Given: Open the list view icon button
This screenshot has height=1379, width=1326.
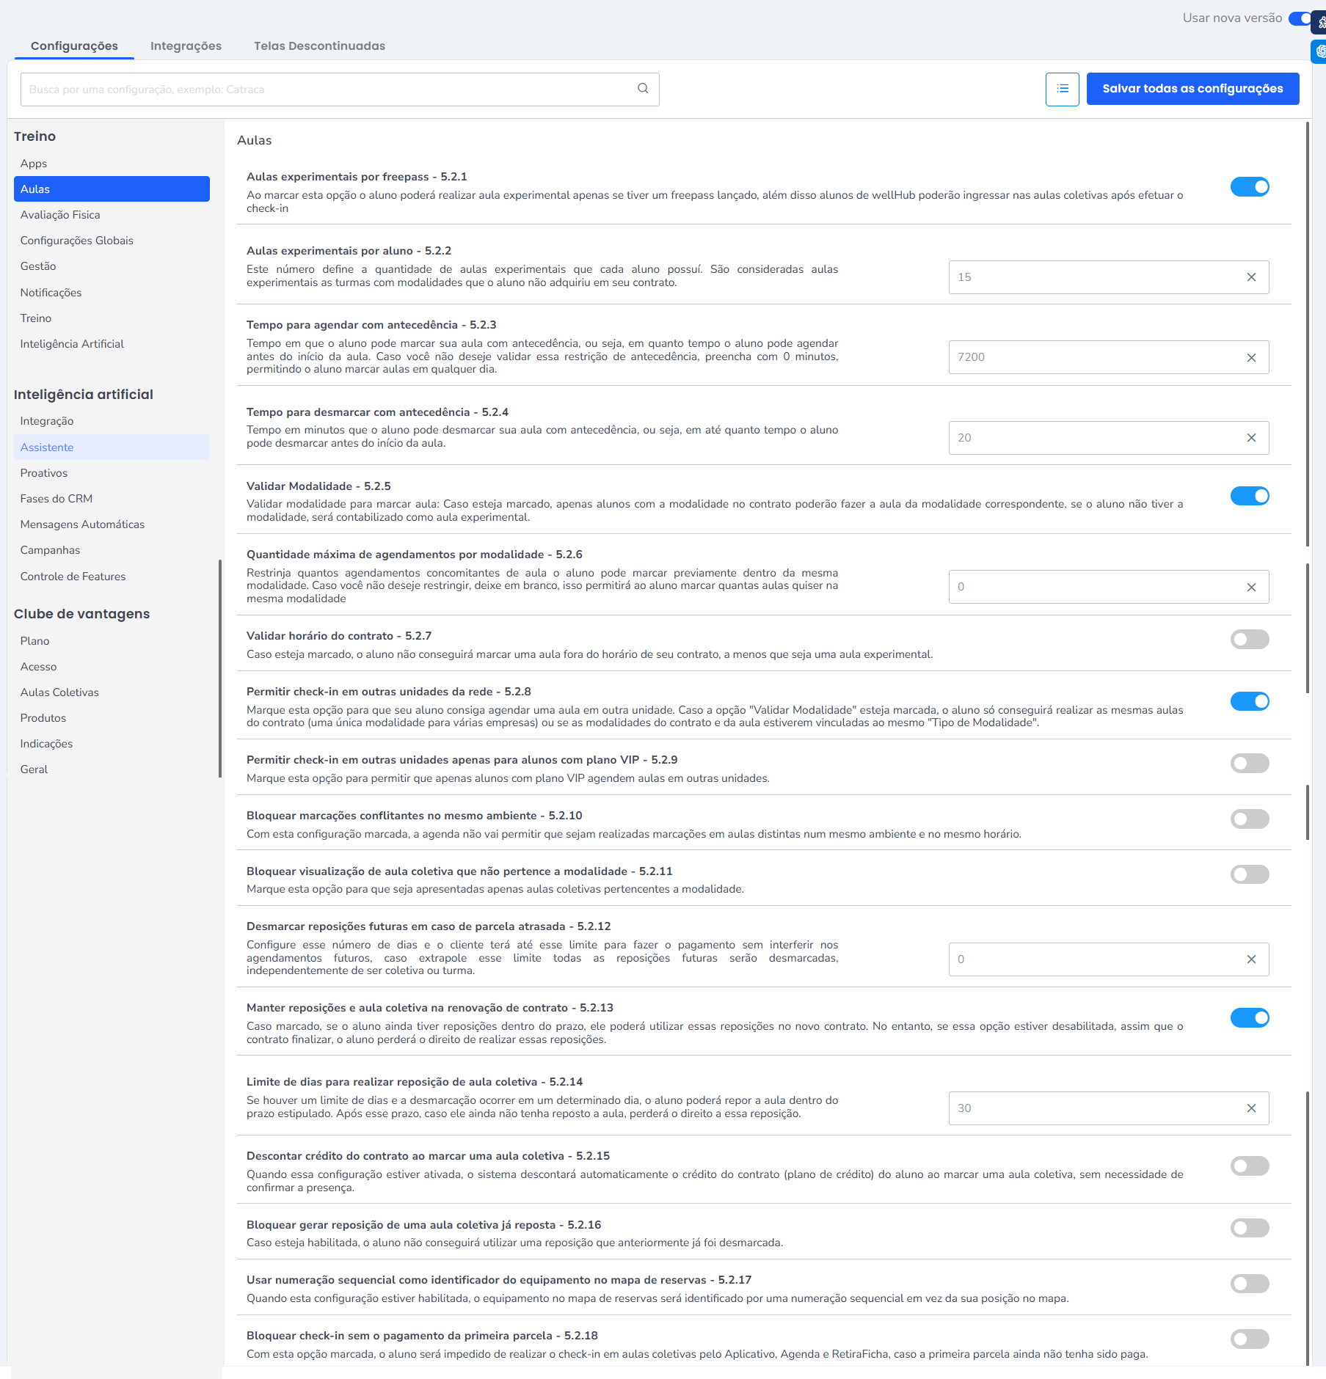Looking at the screenshot, I should 1062,89.
